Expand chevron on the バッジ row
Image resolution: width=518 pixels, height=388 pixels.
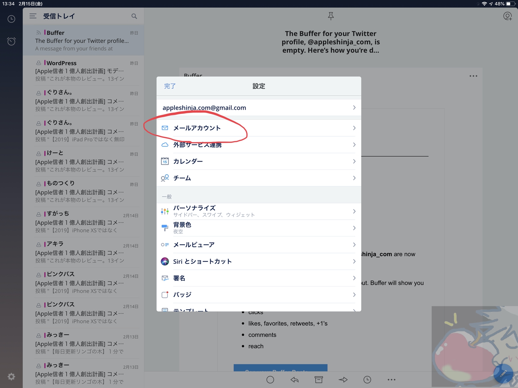click(x=354, y=295)
